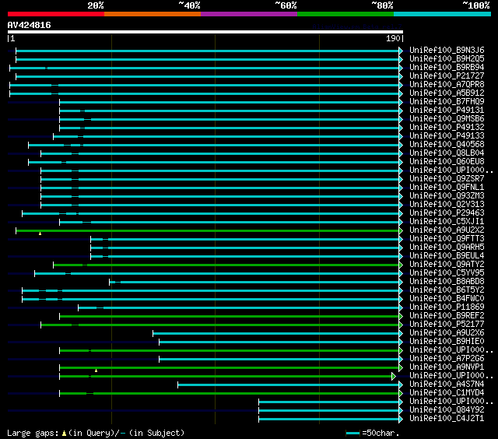This screenshot has height=439, width=498.
Task: Click the cyan alignment bar for UniRef100_A4S7N4
Action: (x=290, y=385)
